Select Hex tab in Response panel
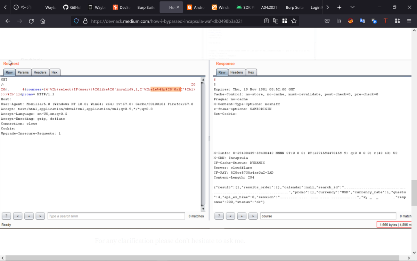 pos(251,72)
